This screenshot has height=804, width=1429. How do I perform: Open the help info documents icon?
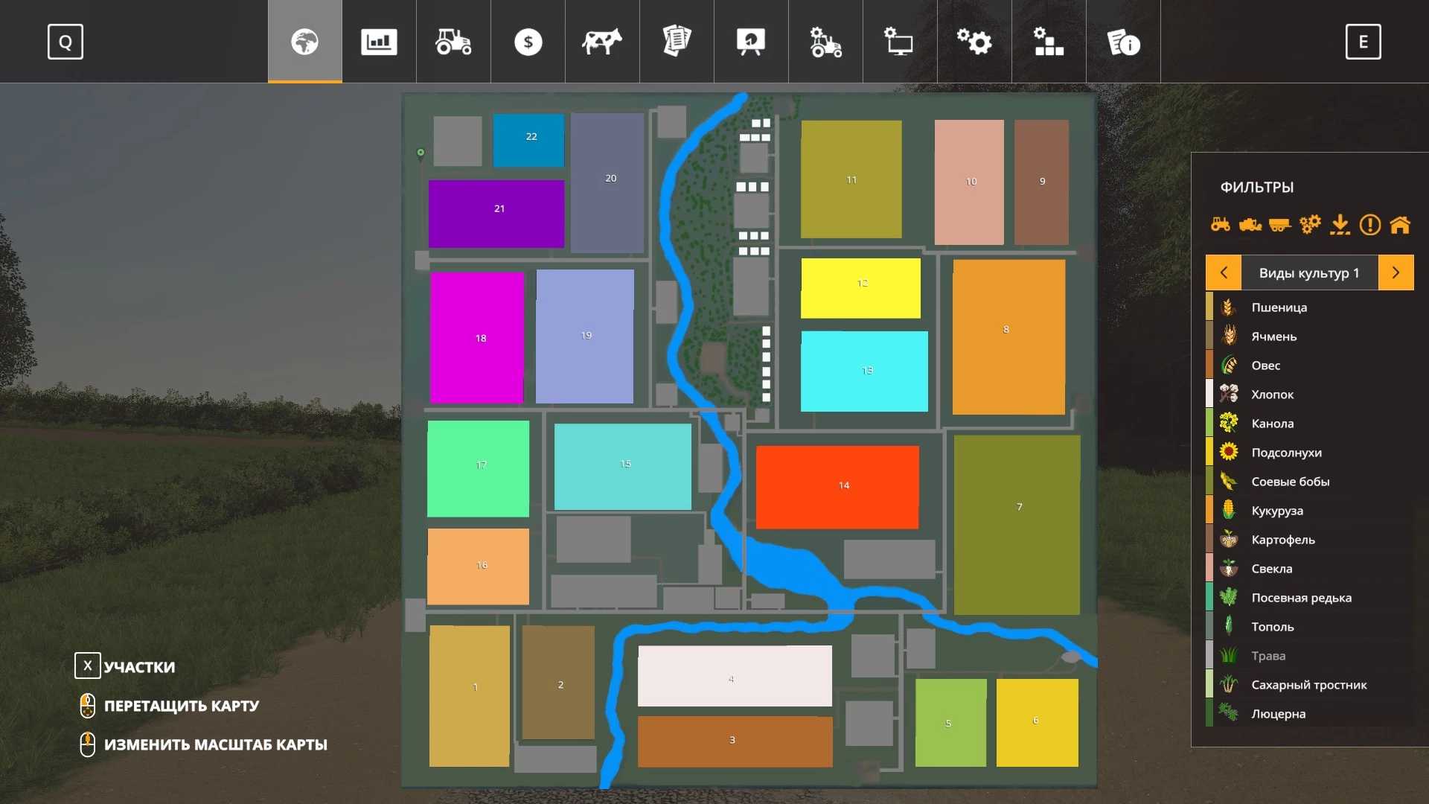tap(1123, 42)
